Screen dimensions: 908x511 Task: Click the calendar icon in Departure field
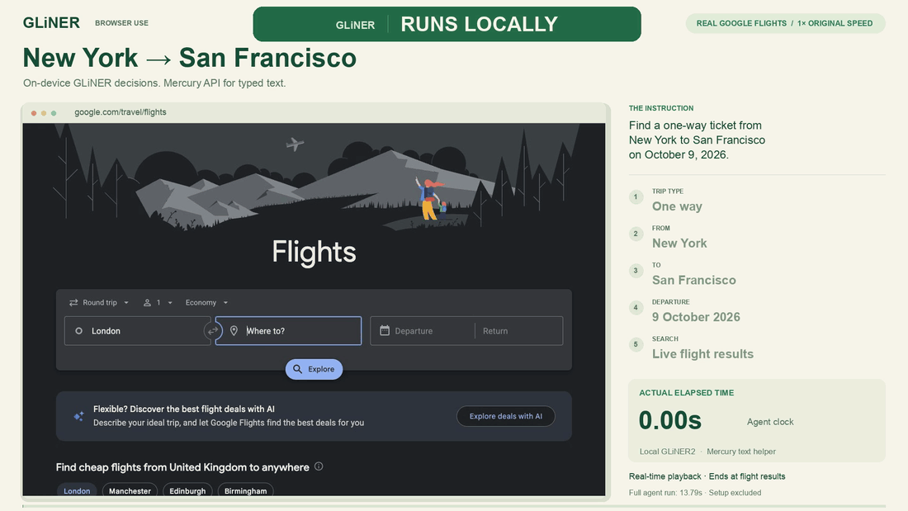(385, 330)
